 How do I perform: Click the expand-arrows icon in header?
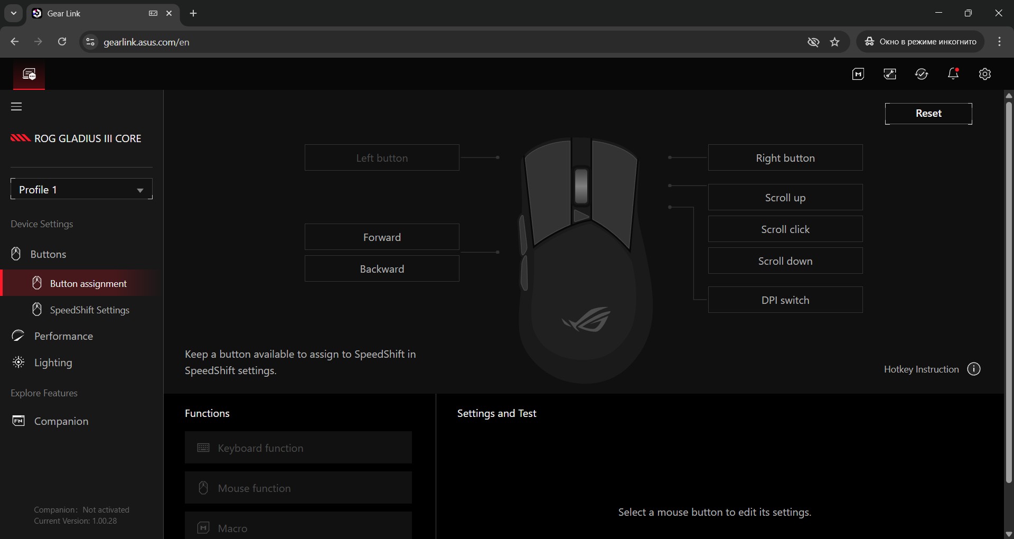tap(890, 74)
